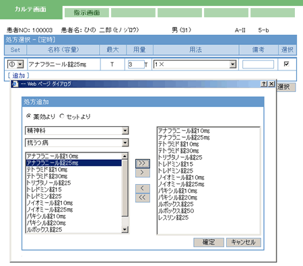The height and width of the screenshot is (266, 303).
Task: Select the セットより radio button
Action: (62, 116)
